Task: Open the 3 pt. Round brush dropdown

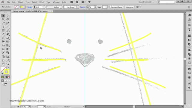Action: (78, 7)
